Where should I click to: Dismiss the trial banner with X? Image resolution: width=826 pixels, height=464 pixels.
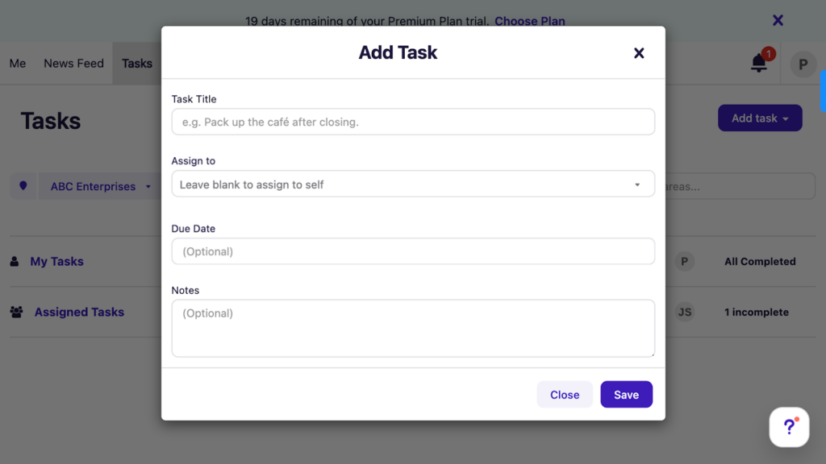coord(778,20)
